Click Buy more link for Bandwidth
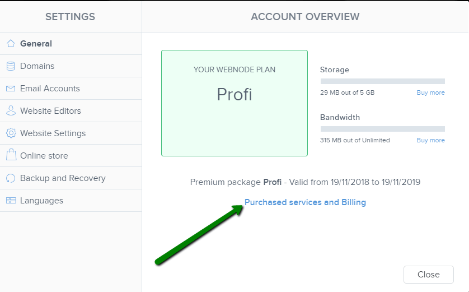This screenshot has height=292, width=469. [x=431, y=140]
